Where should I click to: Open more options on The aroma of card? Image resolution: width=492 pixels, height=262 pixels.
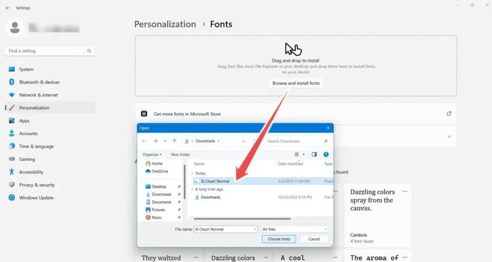[405, 257]
